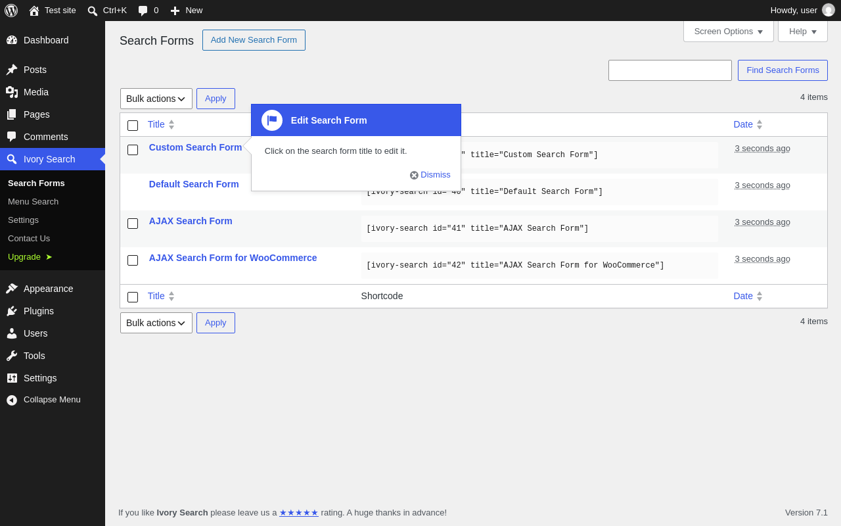Check the Custom Search Form row checkbox

tap(133, 150)
